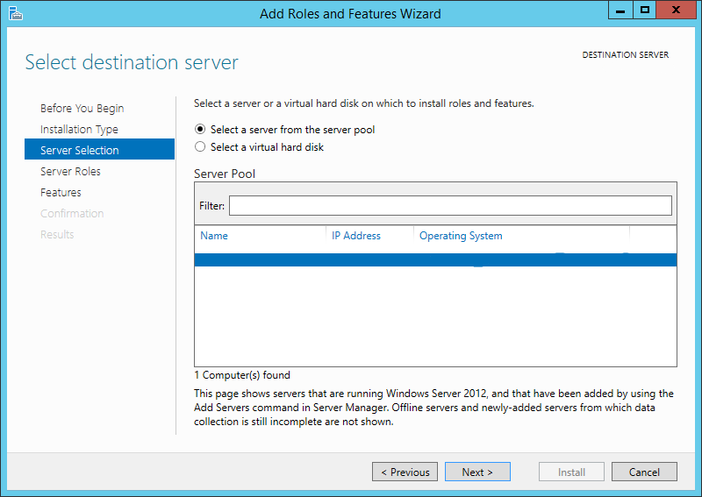Click empty area of the server pool list
The height and width of the screenshot is (497, 702).
435,316
